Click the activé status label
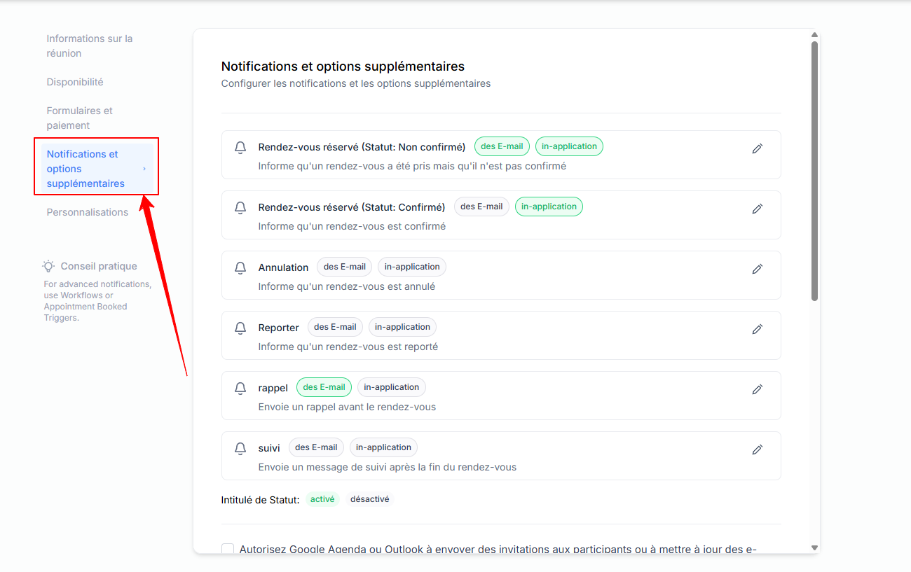 [x=322, y=499]
